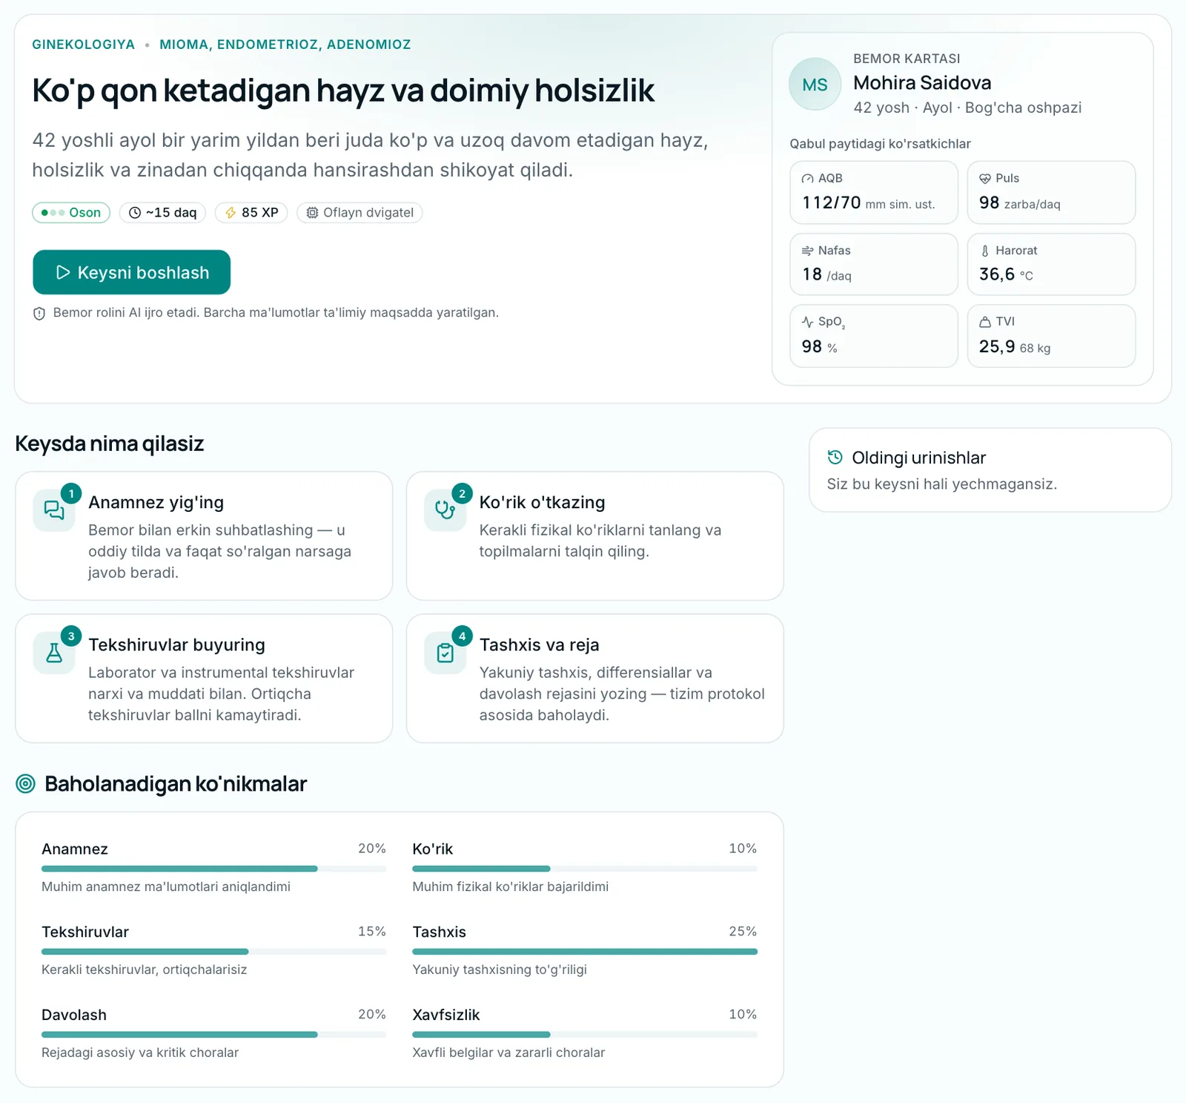Click the Davolash progress bar
The image size is (1186, 1103).
(x=214, y=1035)
